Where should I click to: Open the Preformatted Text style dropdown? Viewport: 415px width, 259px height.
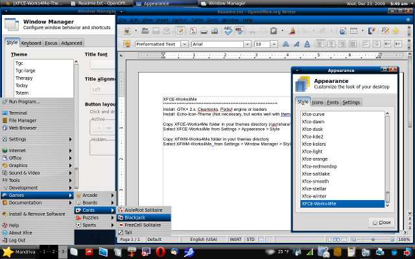click(184, 44)
